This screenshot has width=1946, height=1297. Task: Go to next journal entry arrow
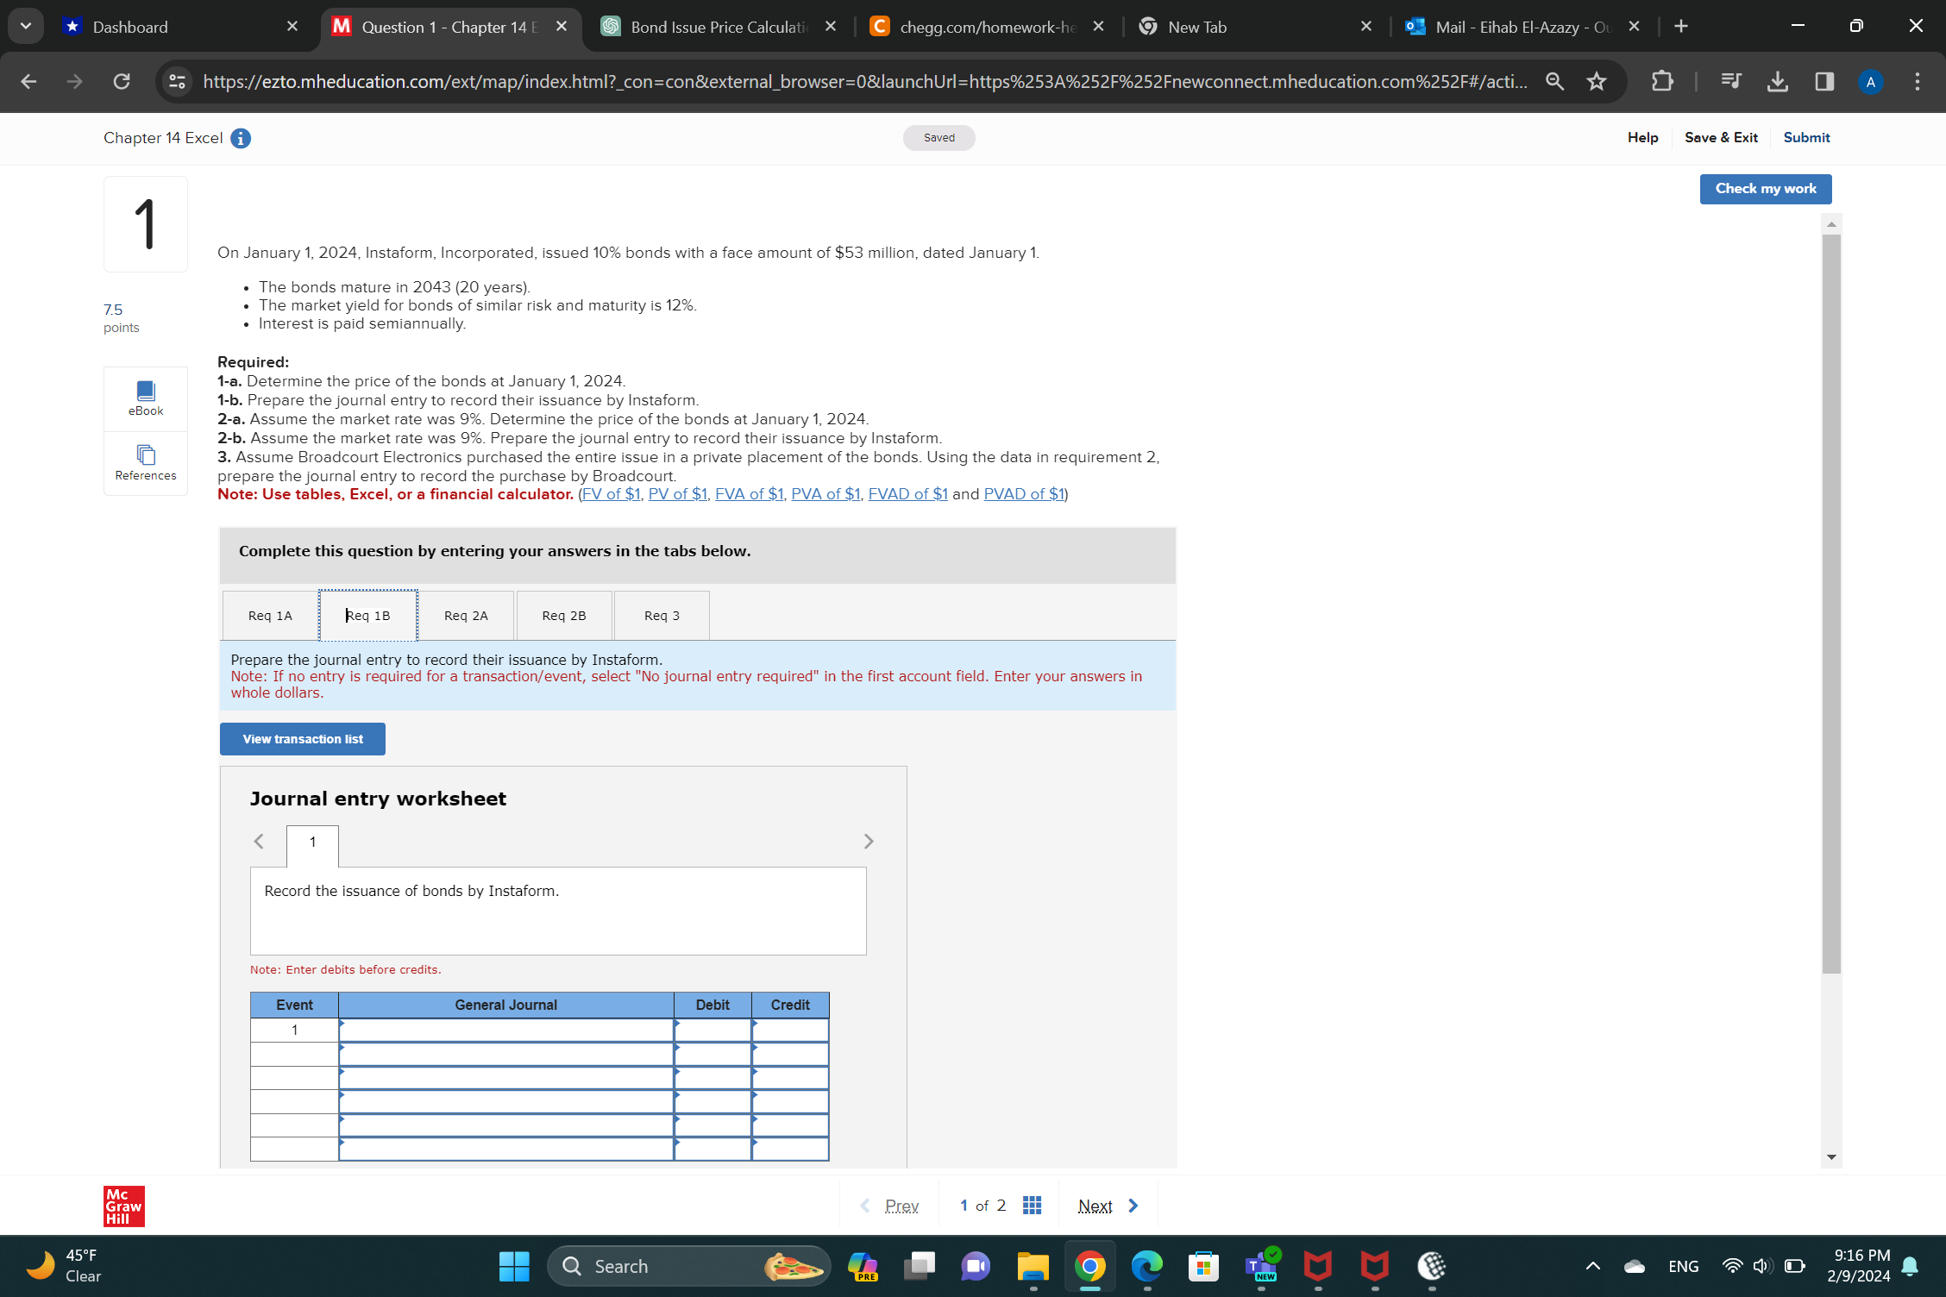869,841
